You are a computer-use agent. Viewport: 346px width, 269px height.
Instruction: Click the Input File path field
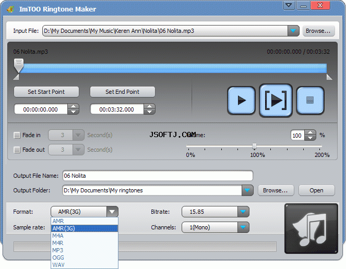click(165, 31)
